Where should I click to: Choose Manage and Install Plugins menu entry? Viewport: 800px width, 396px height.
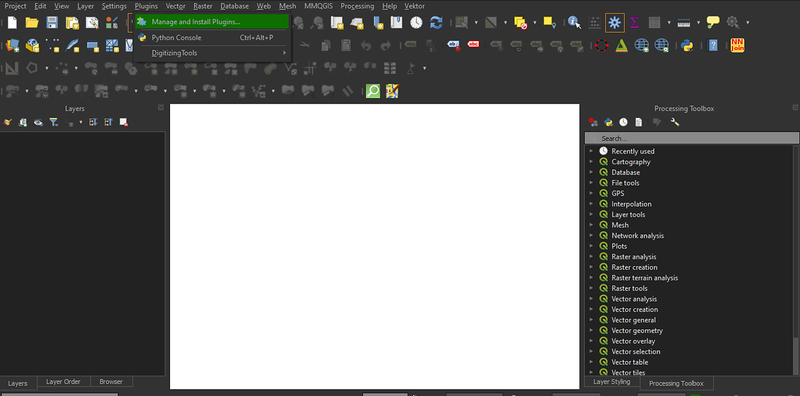click(196, 22)
